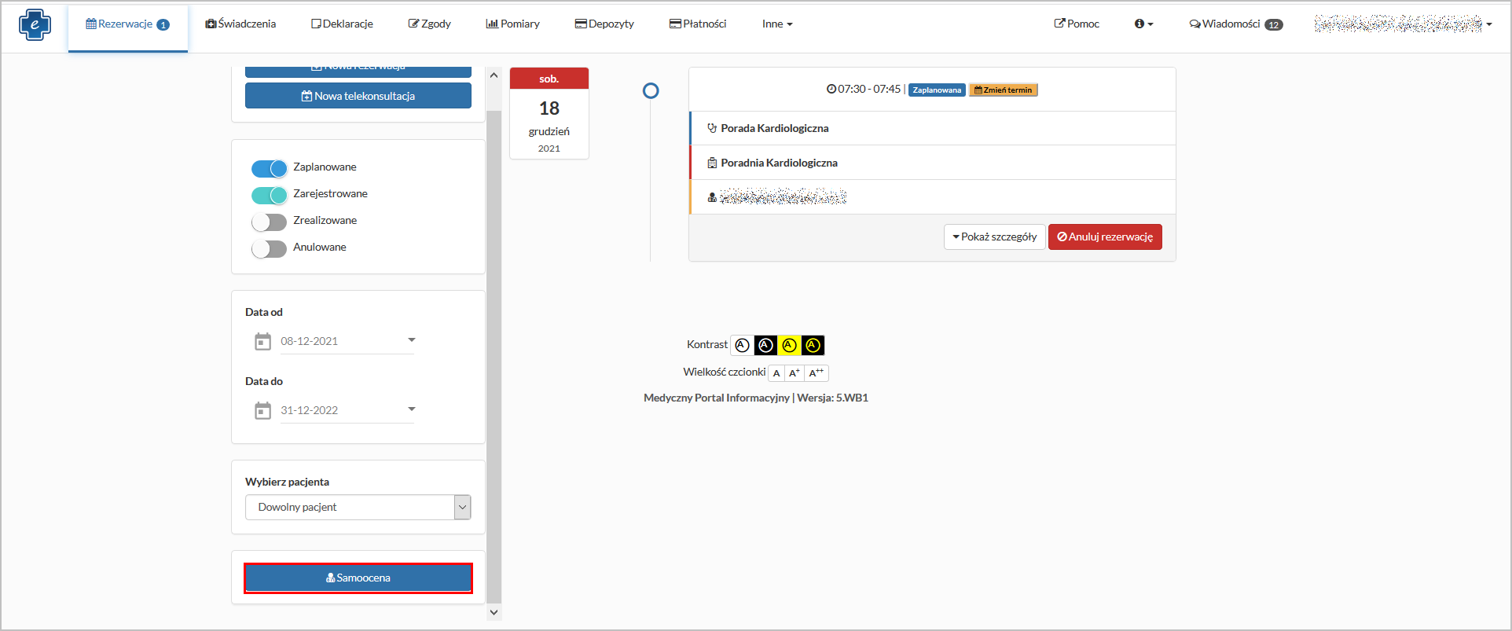Click the calendar icon beside Data od
This screenshot has width=1512, height=631.
tap(262, 342)
